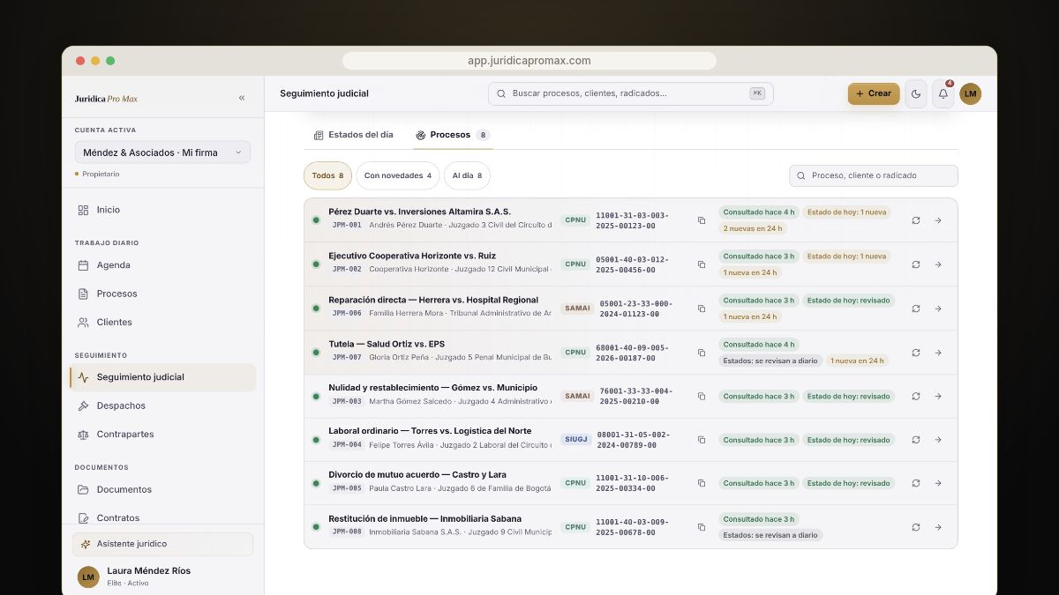
Task: Open Ejecutivo Cooperativa Horizonte vs. Ruiz arrow
Action: (x=938, y=264)
